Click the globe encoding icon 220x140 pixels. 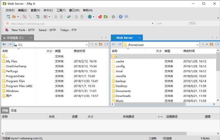coord(90,17)
